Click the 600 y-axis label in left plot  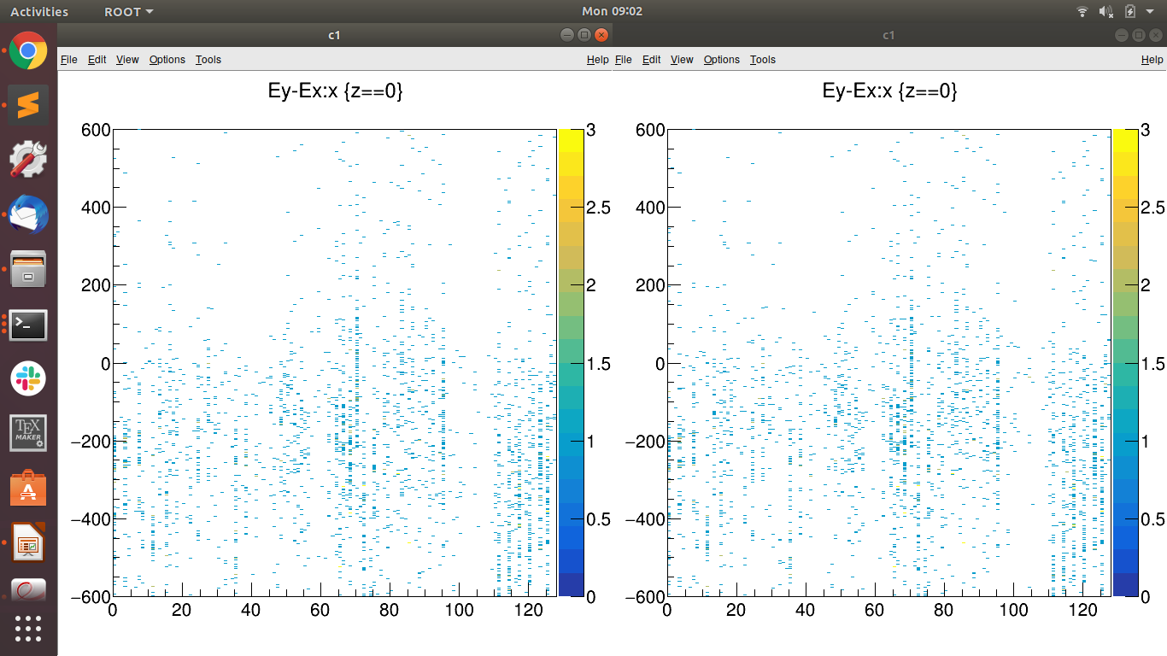click(x=95, y=130)
